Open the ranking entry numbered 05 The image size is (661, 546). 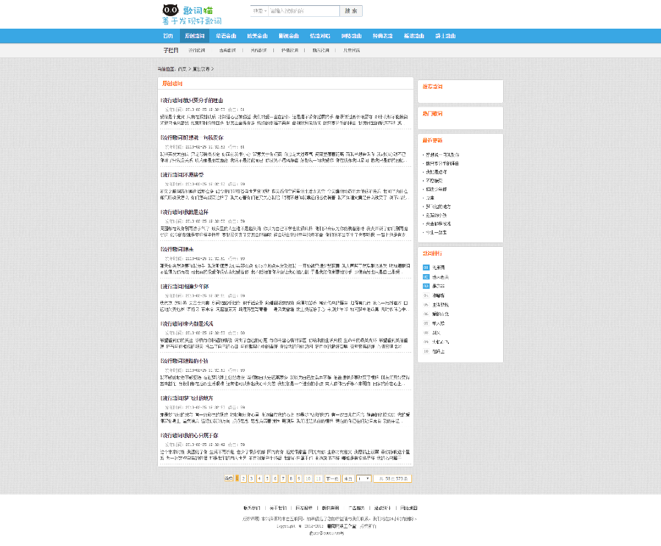(441, 305)
